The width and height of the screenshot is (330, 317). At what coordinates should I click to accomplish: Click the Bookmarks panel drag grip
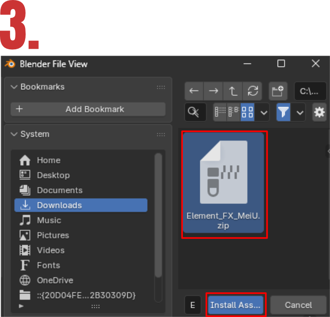pyautogui.click(x=161, y=87)
